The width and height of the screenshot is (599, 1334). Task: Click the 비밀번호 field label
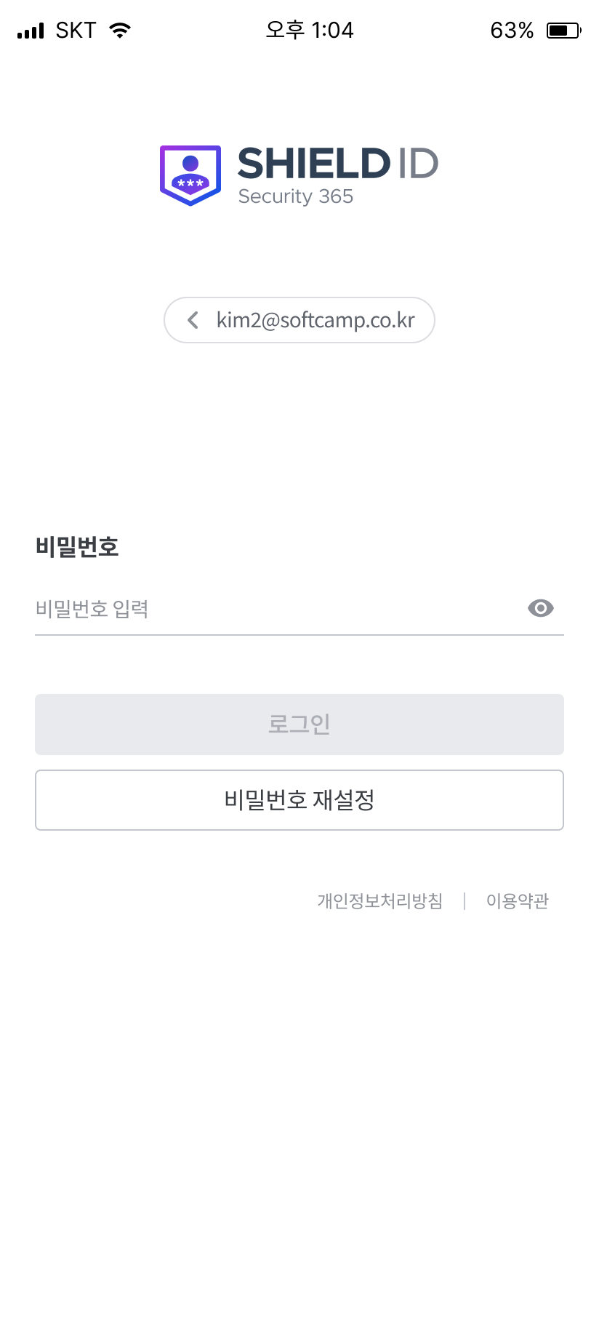pyautogui.click(x=77, y=546)
